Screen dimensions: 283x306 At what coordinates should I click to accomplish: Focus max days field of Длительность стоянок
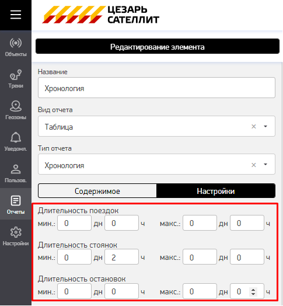[x=200, y=257]
